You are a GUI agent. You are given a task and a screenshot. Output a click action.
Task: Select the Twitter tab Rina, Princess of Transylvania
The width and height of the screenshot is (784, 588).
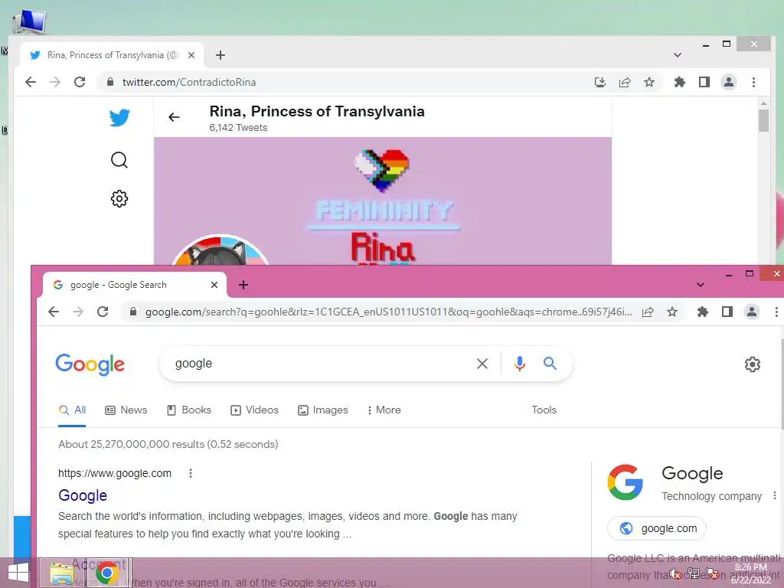pyautogui.click(x=112, y=55)
